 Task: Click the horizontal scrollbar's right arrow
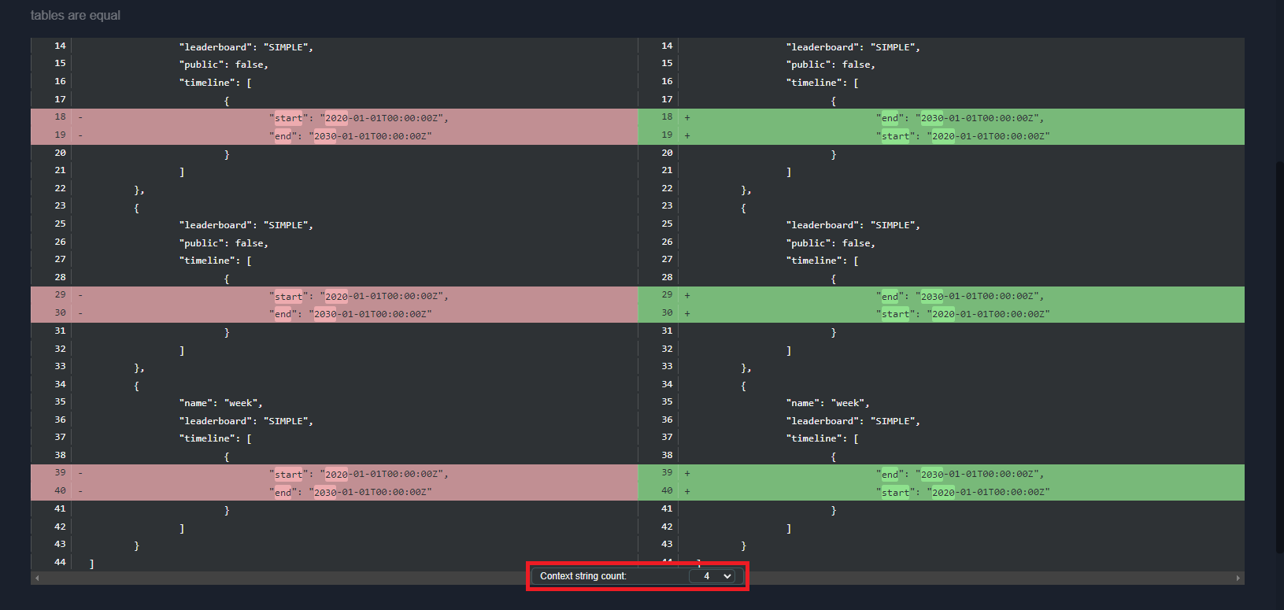click(1238, 578)
